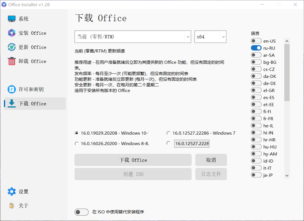This screenshot has width=304, height=221.
Task: Select the custom version radio button
Action: (x=168, y=143)
